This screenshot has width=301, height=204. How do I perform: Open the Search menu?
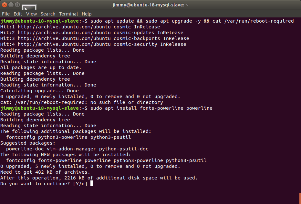[x=48, y=14]
